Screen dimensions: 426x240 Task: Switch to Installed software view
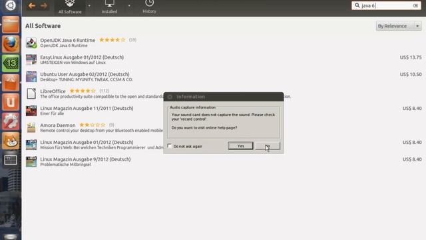109,7
